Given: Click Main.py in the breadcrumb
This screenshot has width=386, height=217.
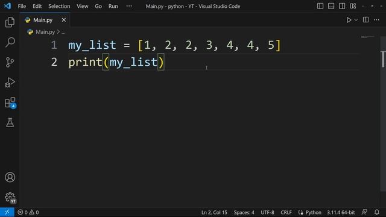Looking at the screenshot, I should [45, 32].
